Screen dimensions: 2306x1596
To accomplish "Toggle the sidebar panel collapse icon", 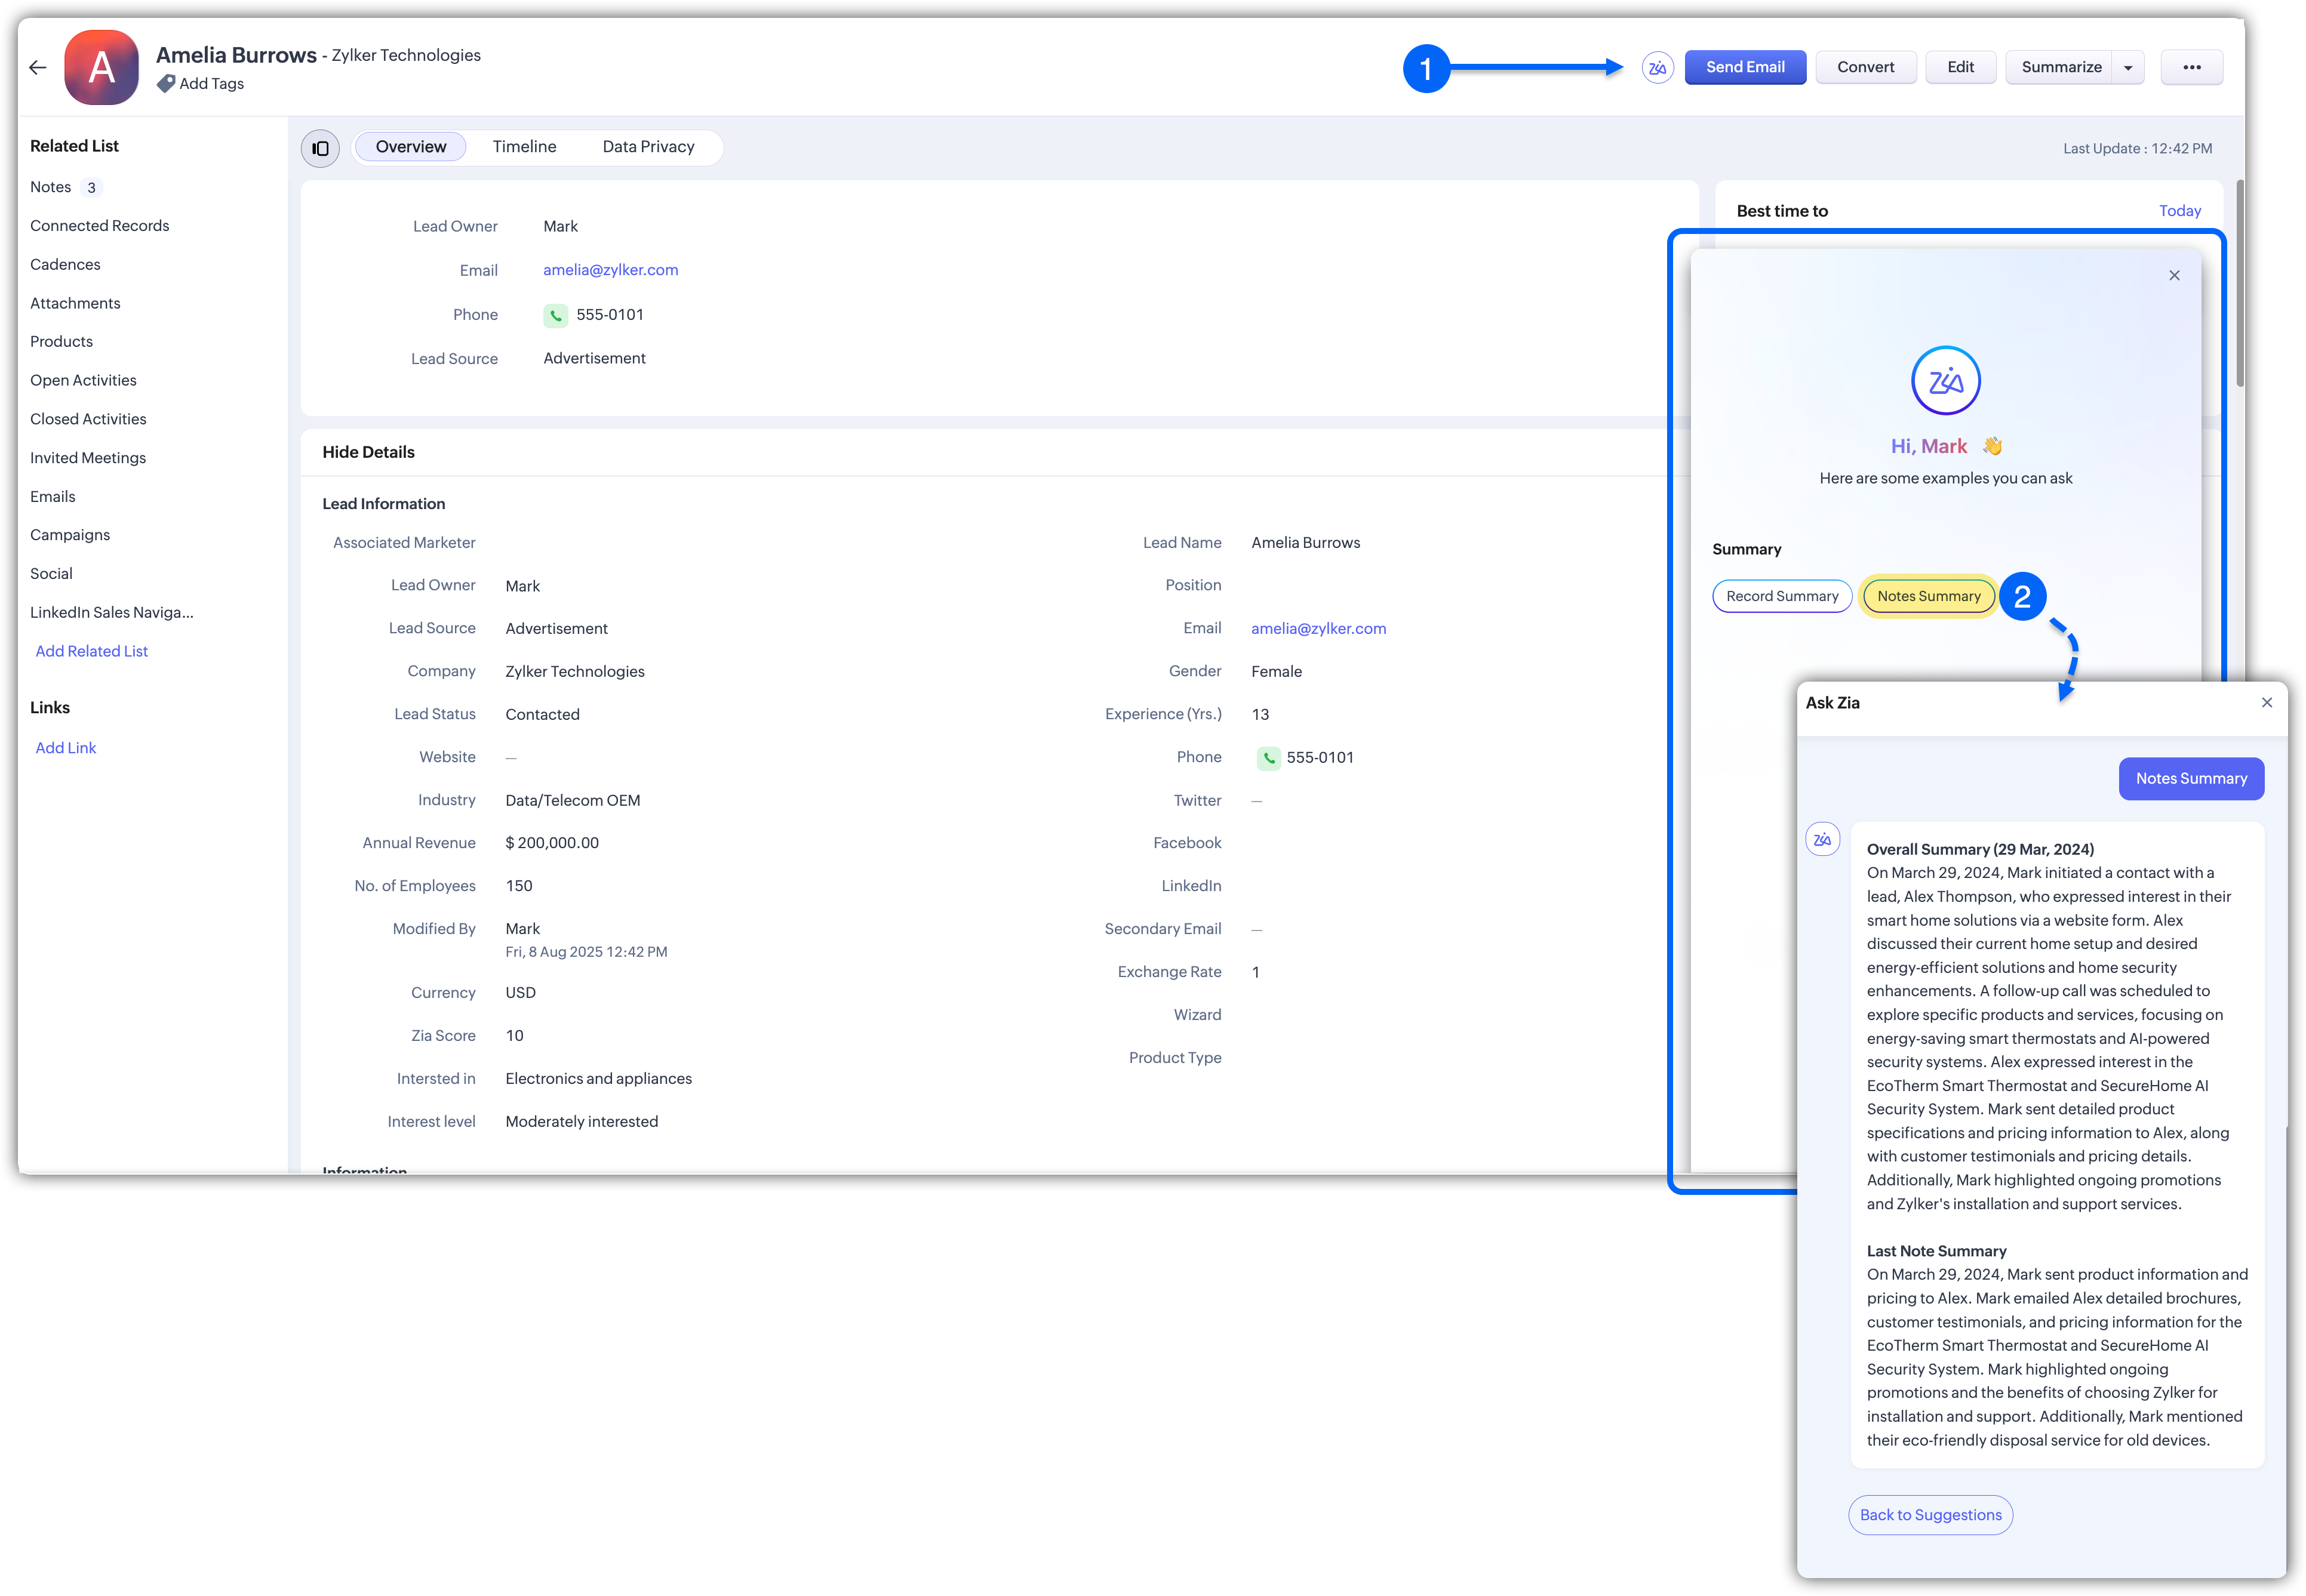I will (x=320, y=148).
